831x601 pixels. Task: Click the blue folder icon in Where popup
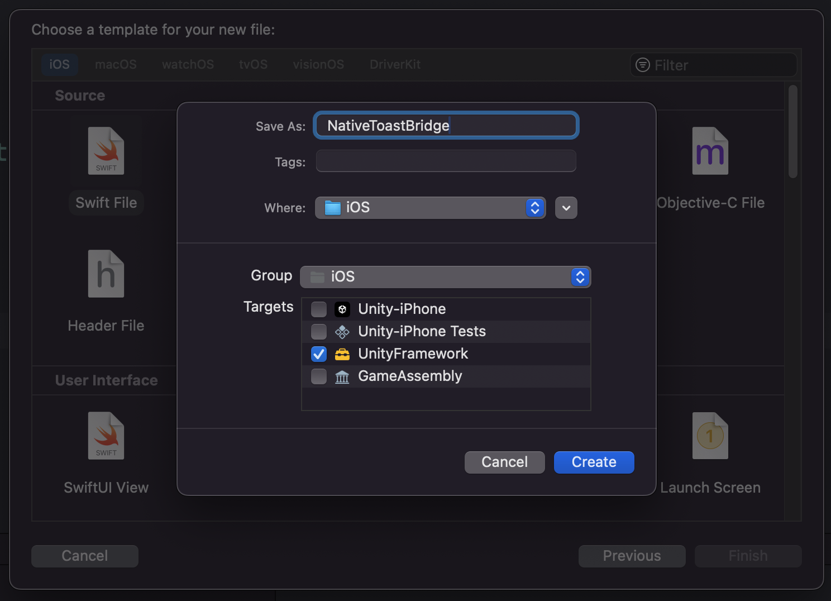pyautogui.click(x=333, y=208)
